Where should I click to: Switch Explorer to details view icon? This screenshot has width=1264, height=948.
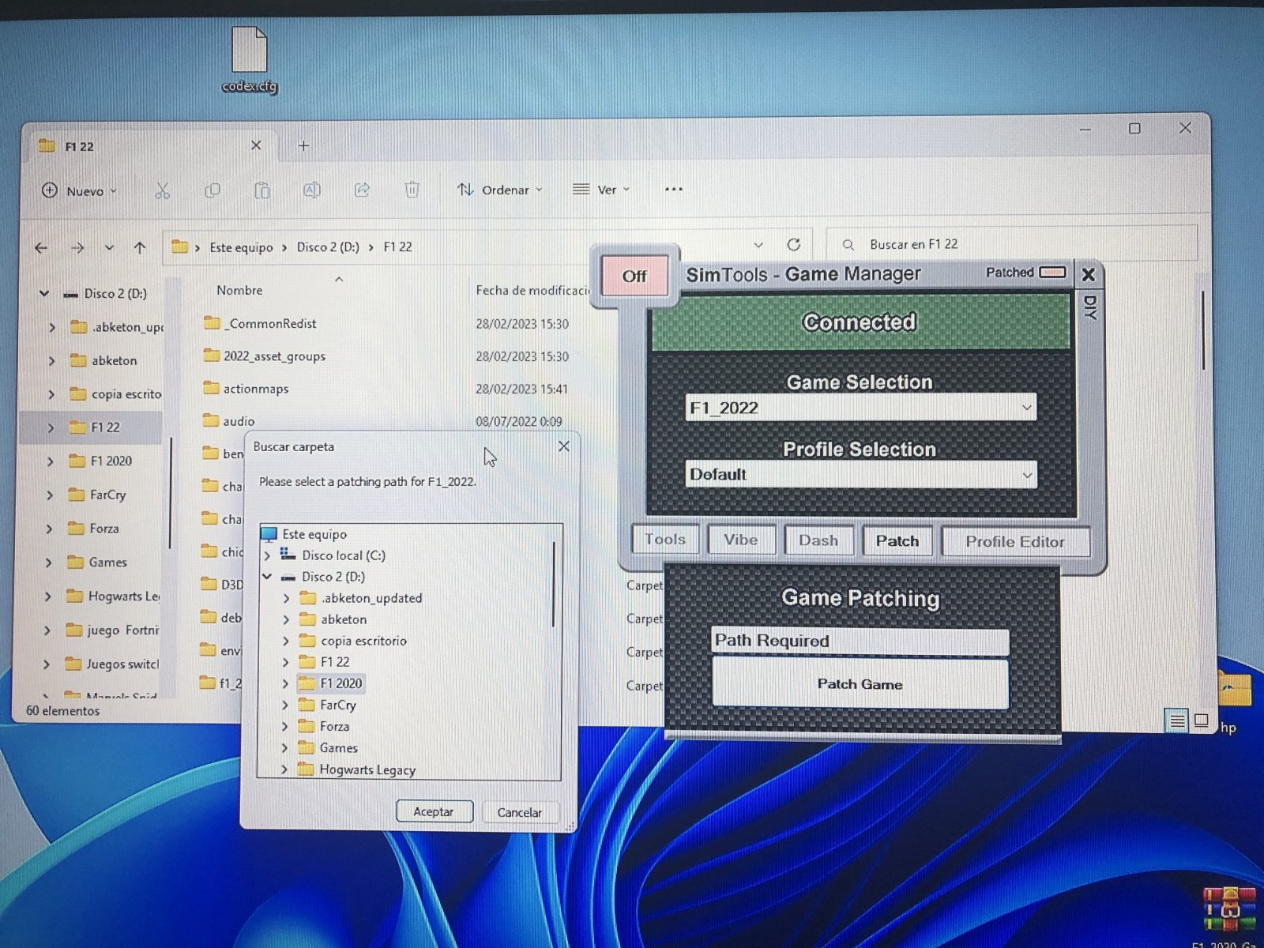coord(1177,720)
